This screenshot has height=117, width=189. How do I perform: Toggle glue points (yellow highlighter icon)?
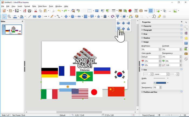pos(159,16)
